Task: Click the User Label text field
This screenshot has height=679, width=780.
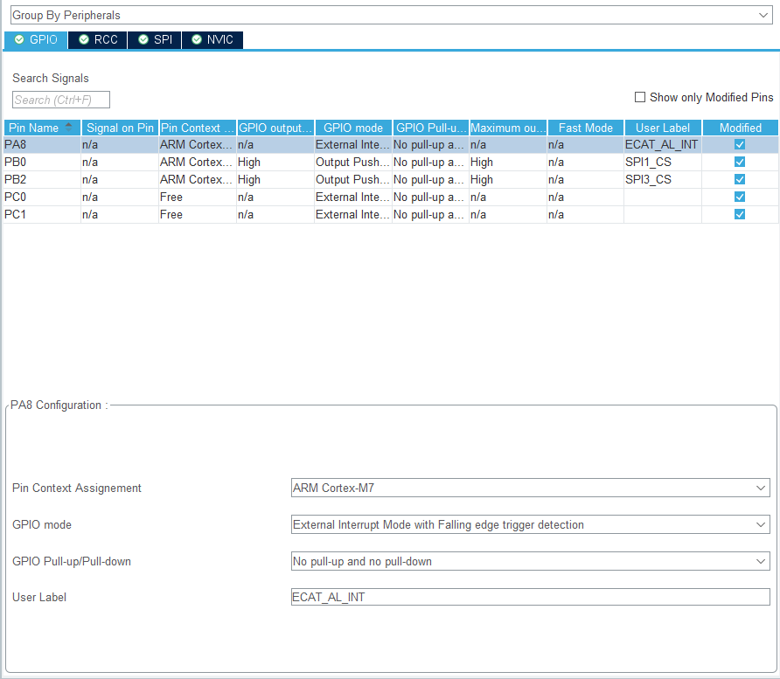Action: tap(530, 597)
